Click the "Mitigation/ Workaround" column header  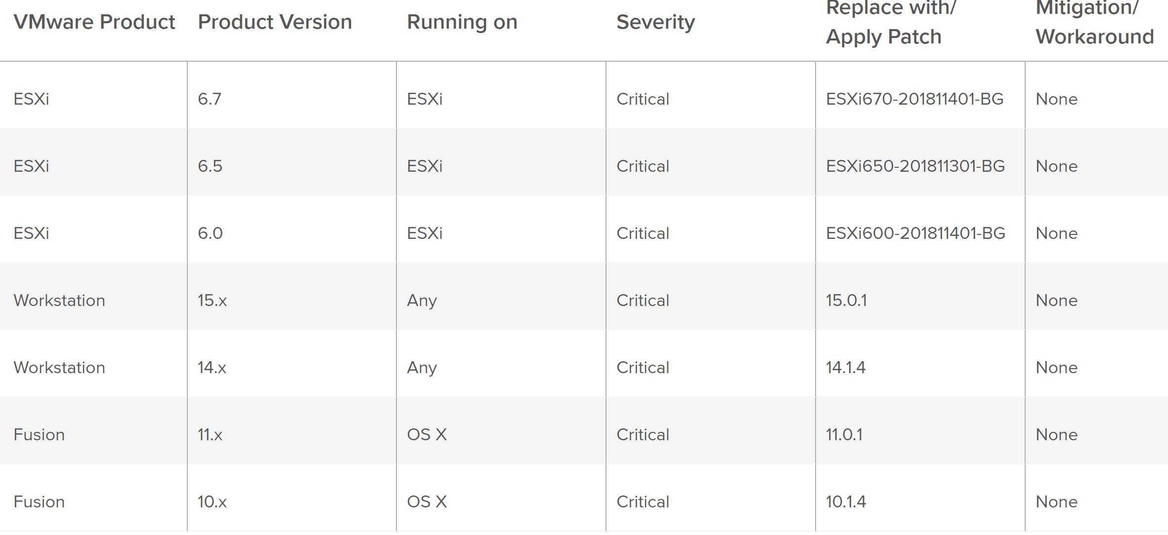coord(1094,22)
